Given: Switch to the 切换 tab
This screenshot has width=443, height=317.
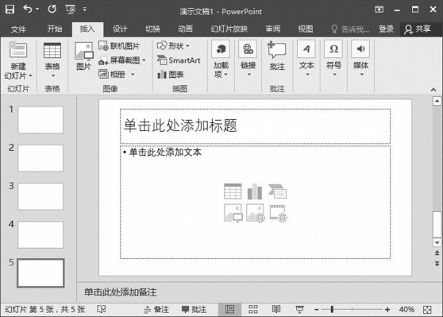Looking at the screenshot, I should [153, 29].
